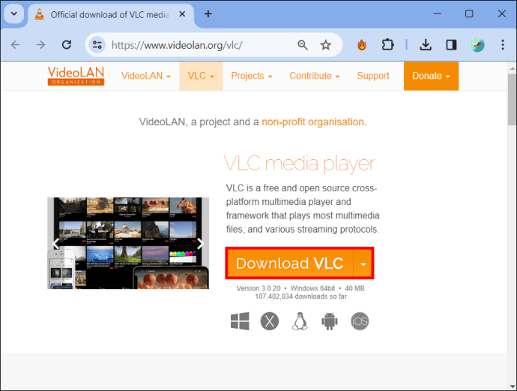Click the browser back arrow

click(x=16, y=44)
